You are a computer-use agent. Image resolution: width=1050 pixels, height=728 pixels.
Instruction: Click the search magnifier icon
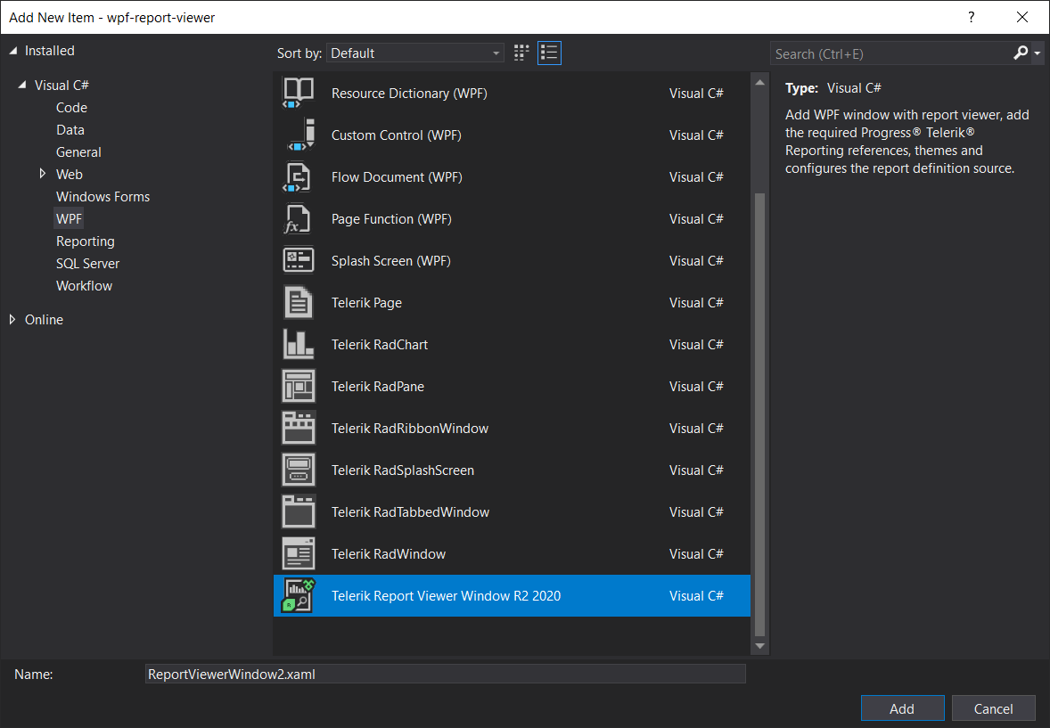click(x=1020, y=53)
